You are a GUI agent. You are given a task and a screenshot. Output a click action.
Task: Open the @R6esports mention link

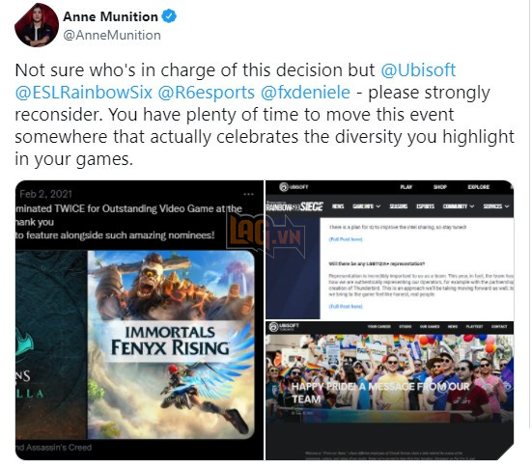[207, 93]
